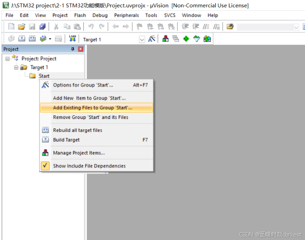The width and height of the screenshot is (305, 240).
Task: Click the Paste clipboard icon
Action: click(77, 26)
